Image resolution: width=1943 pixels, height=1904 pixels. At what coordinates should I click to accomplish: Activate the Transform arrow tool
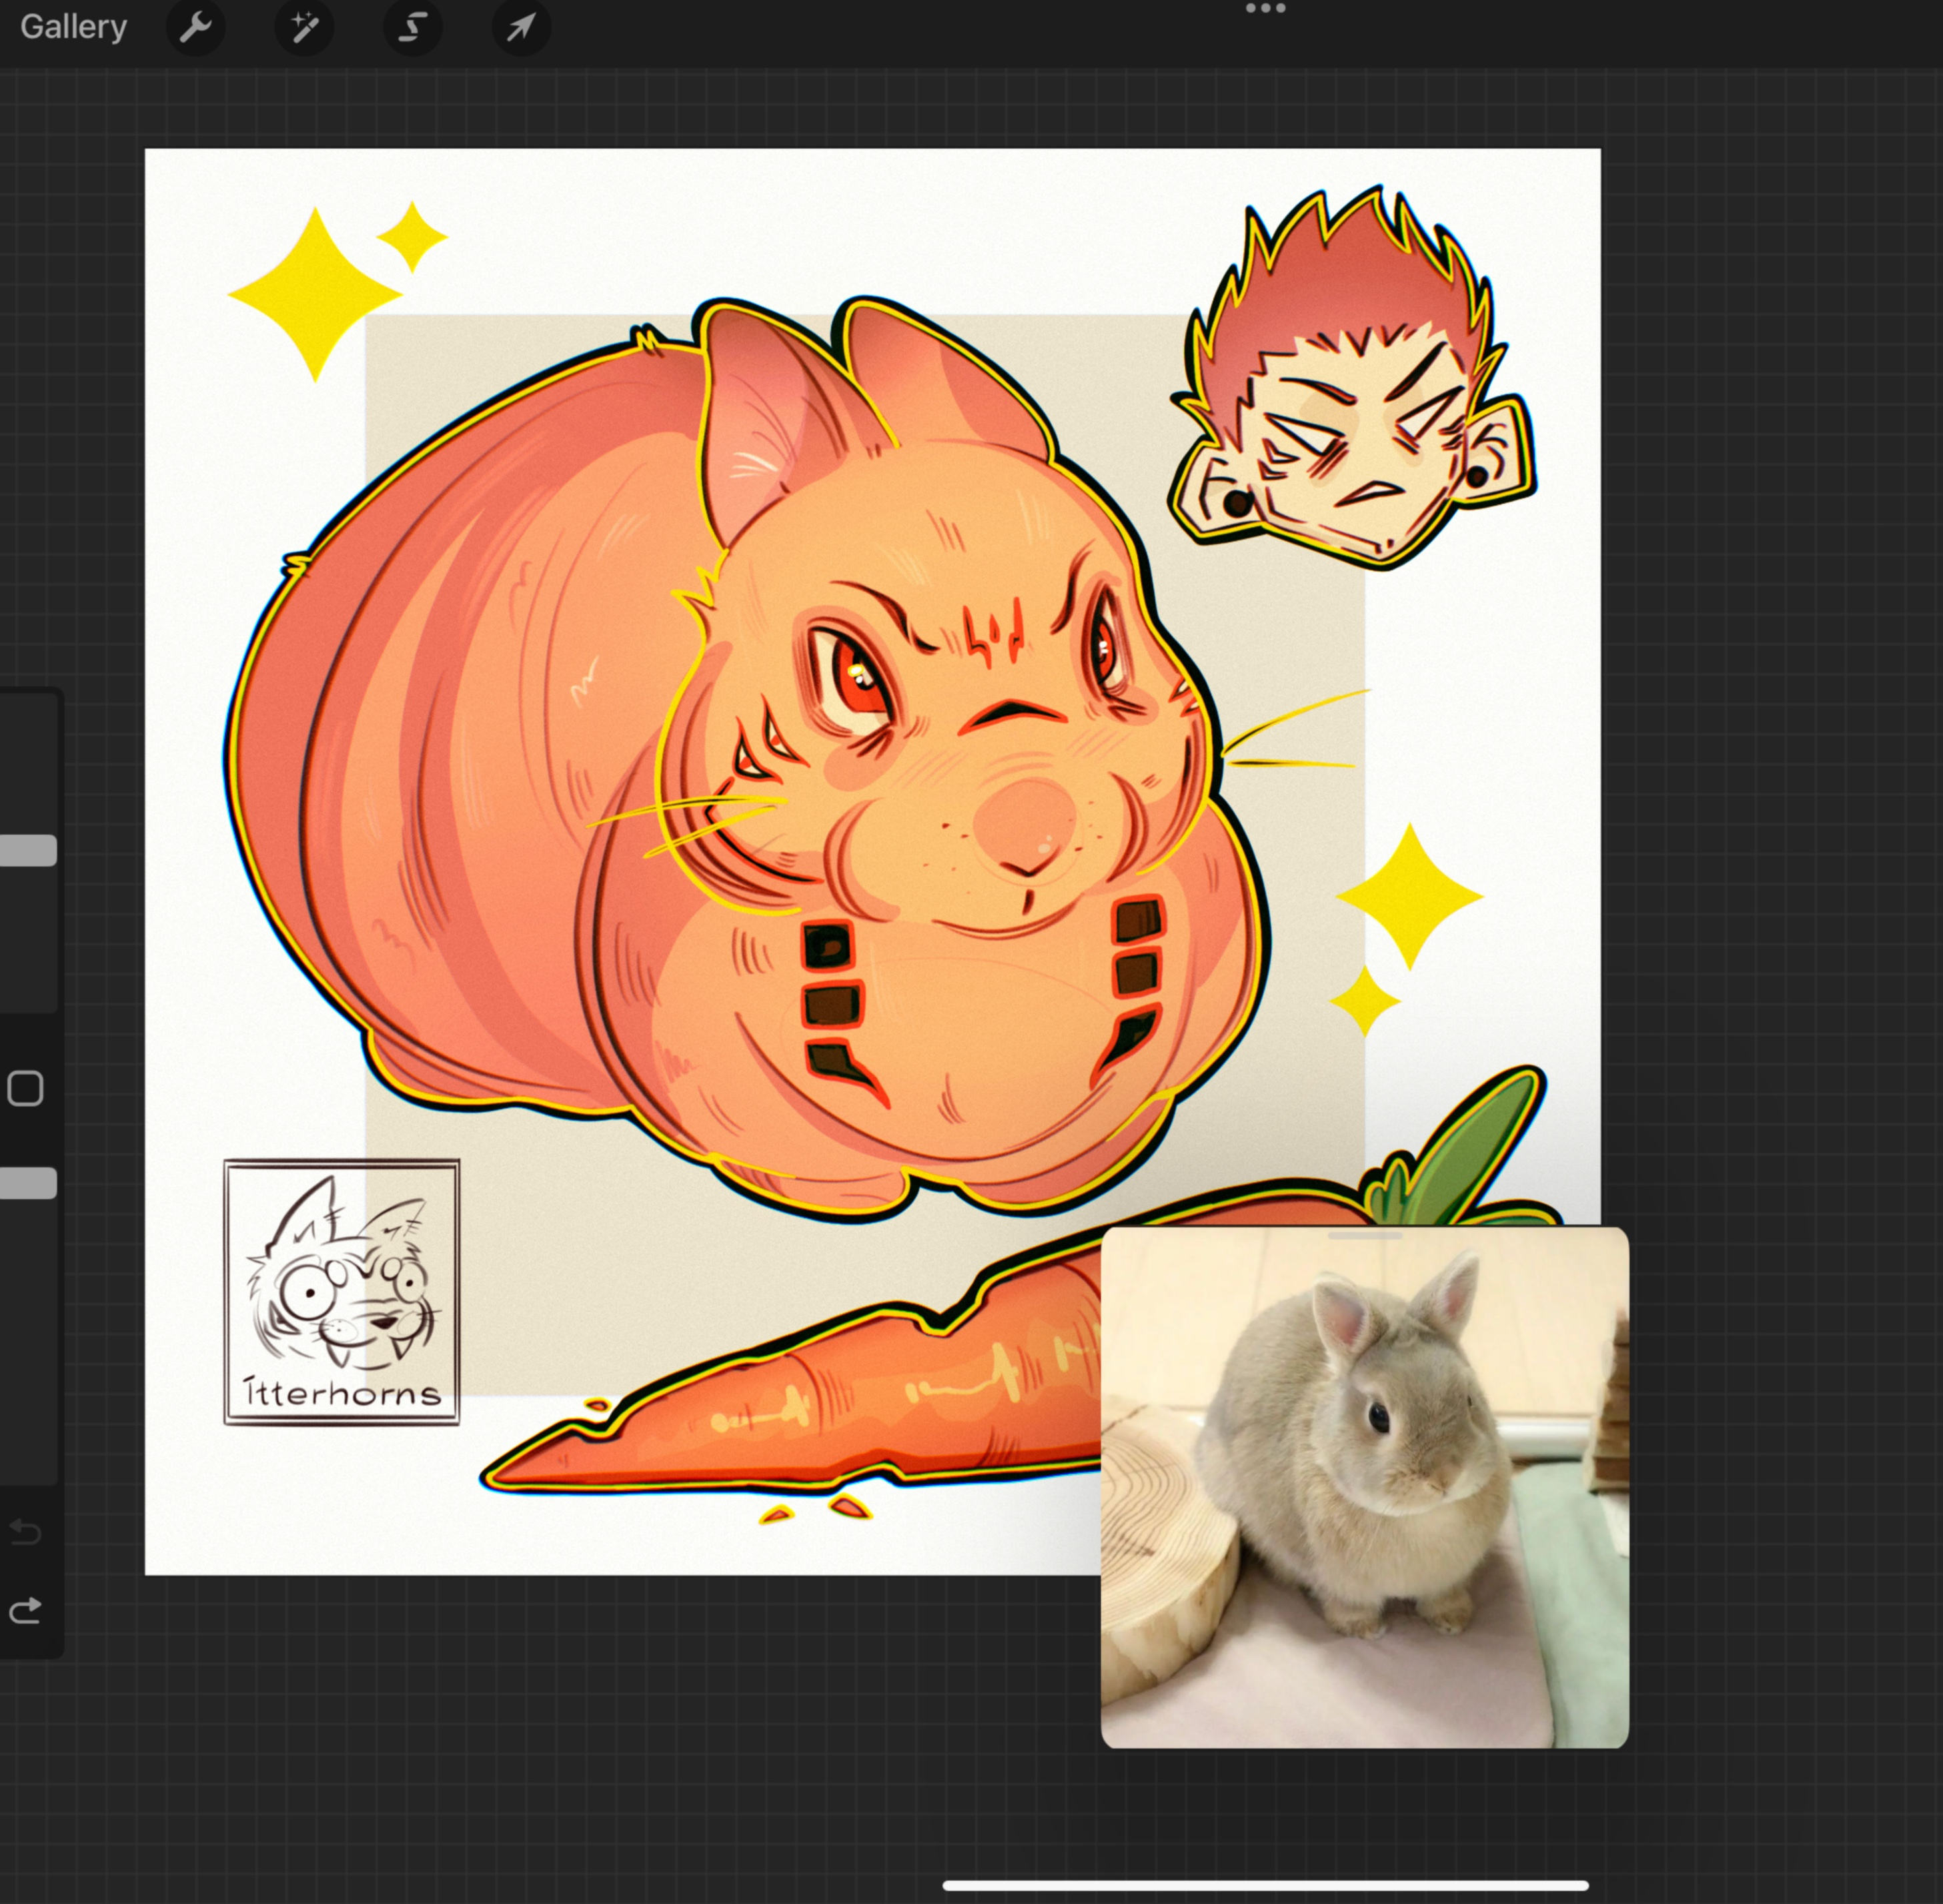(x=521, y=27)
